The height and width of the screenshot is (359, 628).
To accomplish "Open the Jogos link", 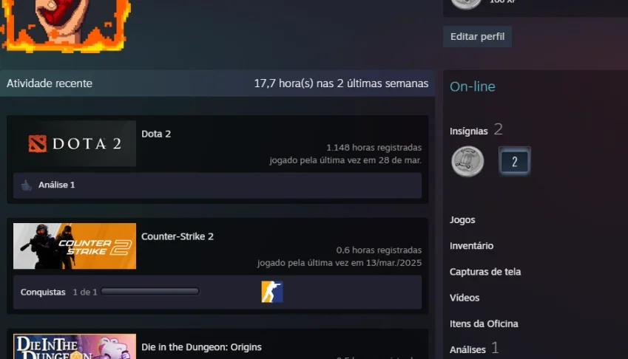I will click(x=462, y=220).
